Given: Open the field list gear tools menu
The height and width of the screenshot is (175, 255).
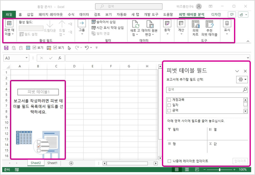Looking at the screenshot, I should 242,79.
